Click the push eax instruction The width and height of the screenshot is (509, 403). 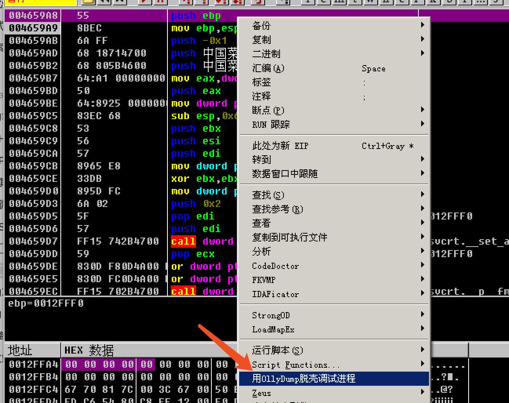(196, 91)
